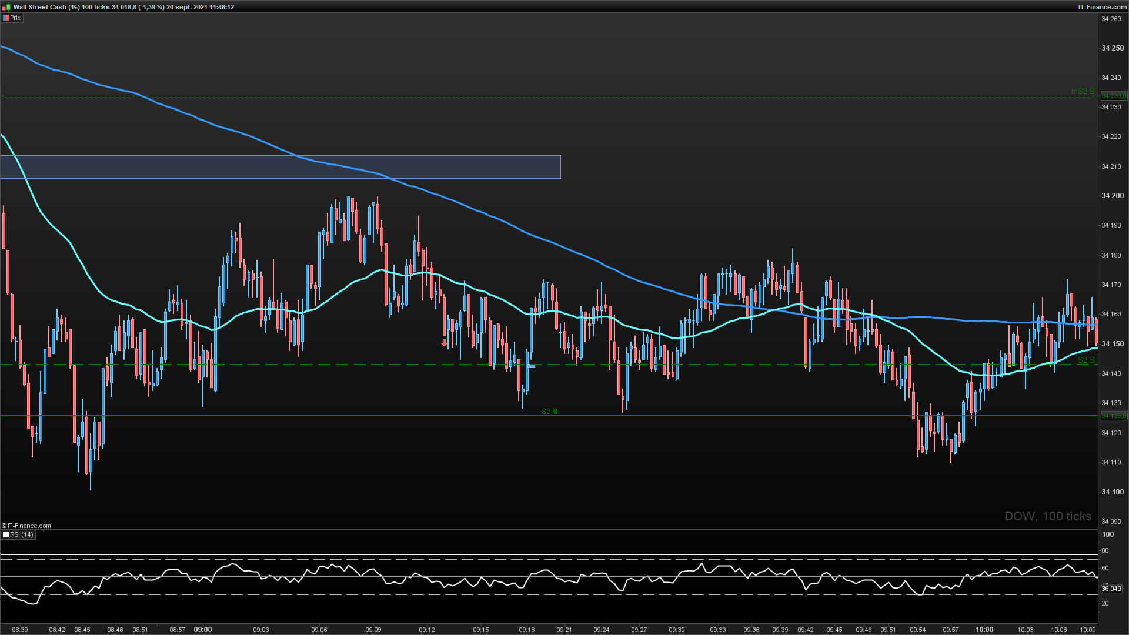
Task: Select the 34 125,6 price tag on the axis
Action: tap(1114, 416)
